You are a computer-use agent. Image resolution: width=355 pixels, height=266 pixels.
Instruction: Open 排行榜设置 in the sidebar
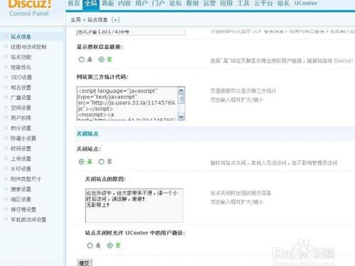[24, 210]
